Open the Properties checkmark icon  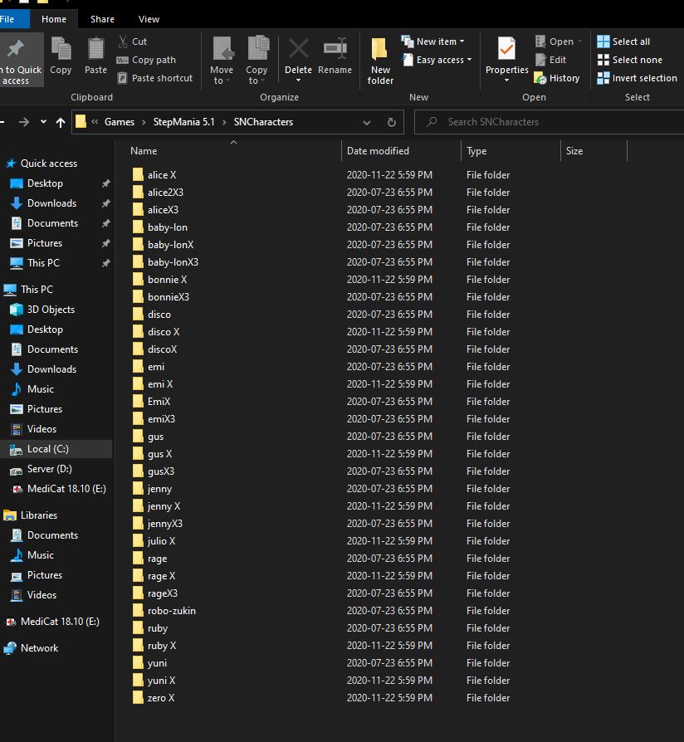pyautogui.click(x=506, y=49)
